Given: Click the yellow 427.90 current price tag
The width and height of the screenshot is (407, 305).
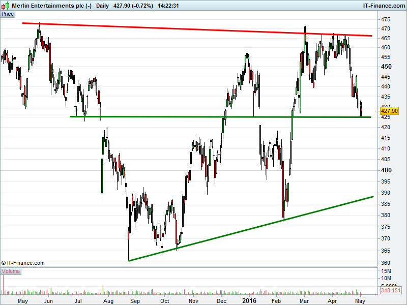Looking at the screenshot, I should click(389, 111).
